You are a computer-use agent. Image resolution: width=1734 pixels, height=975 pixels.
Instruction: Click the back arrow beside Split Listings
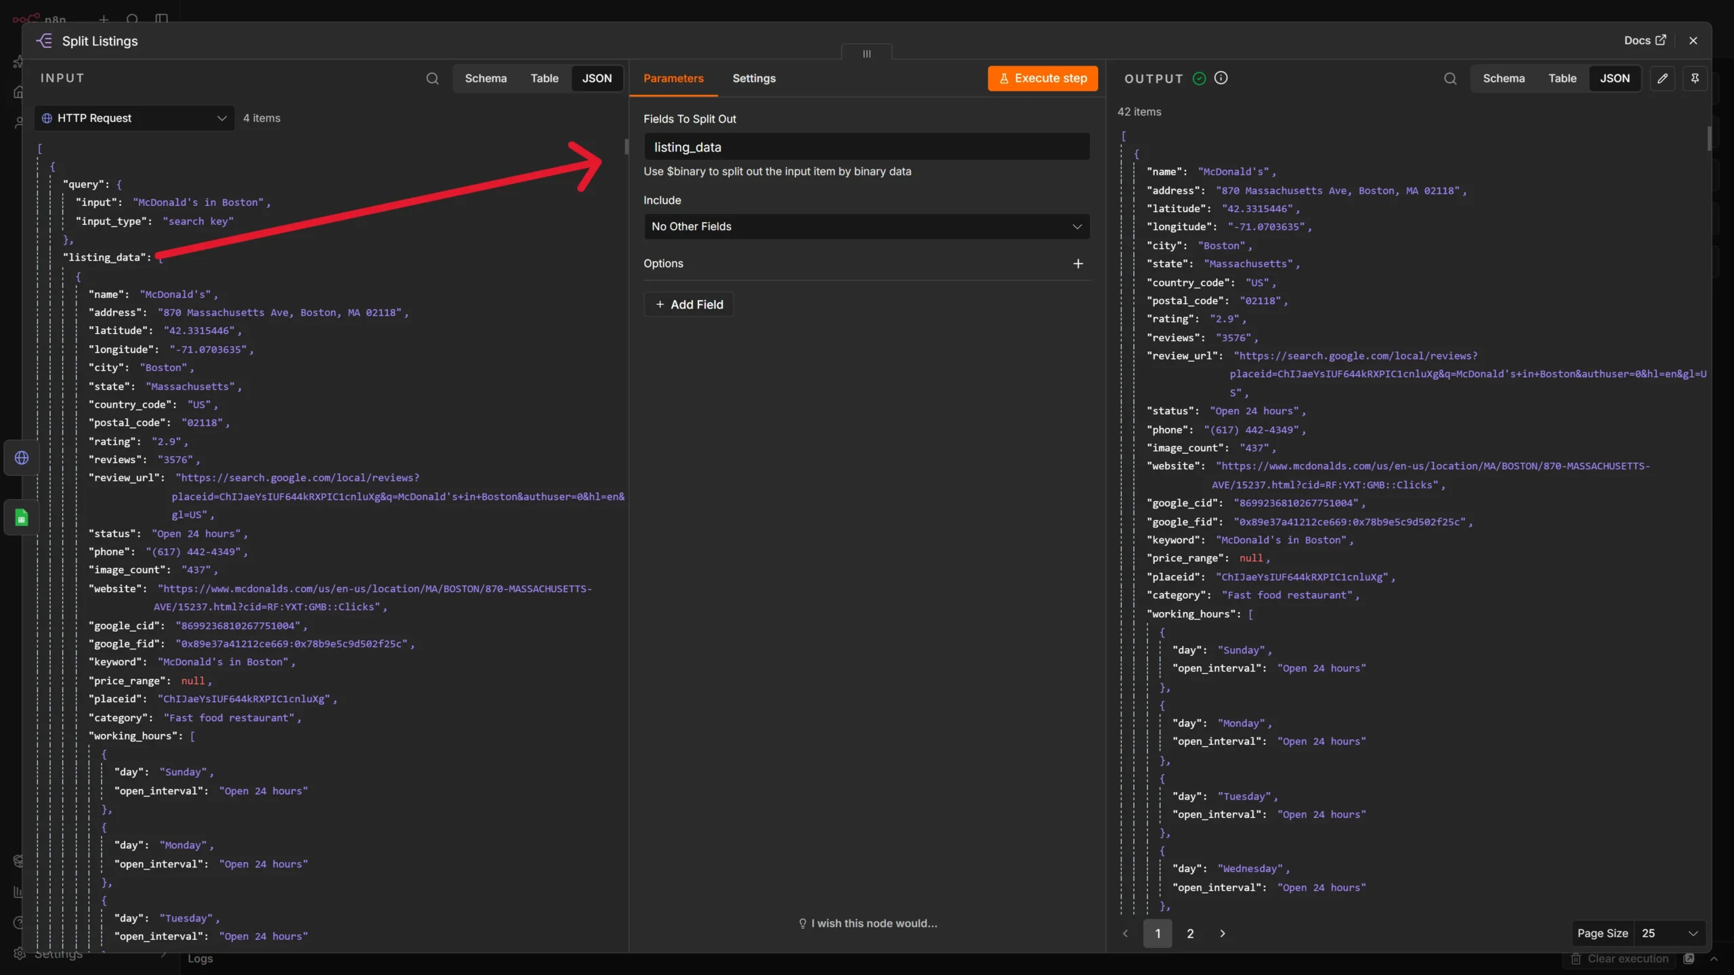click(x=45, y=41)
